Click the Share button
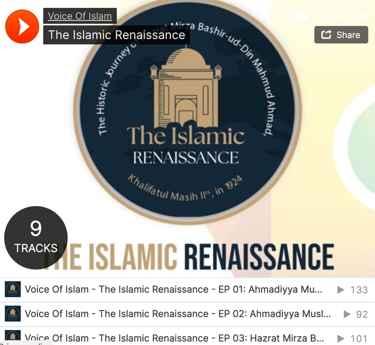375x345 pixels. coord(341,35)
